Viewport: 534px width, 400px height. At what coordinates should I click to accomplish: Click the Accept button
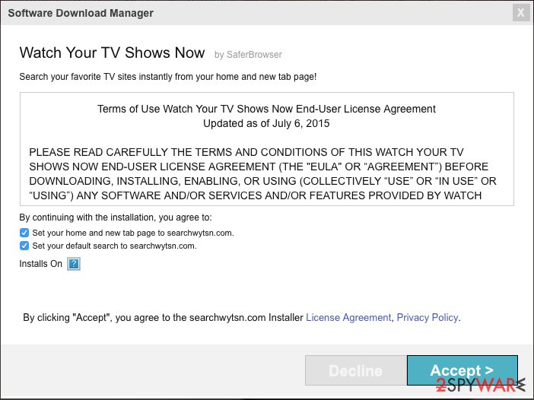pos(462,370)
